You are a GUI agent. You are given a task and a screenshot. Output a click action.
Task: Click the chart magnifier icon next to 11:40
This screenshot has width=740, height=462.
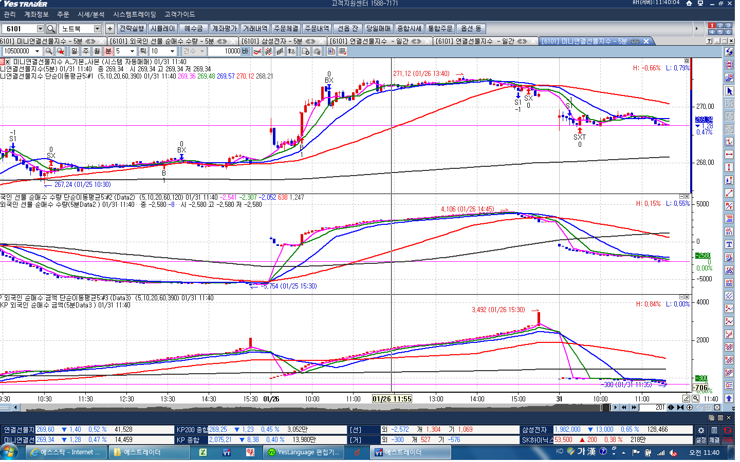click(696, 398)
